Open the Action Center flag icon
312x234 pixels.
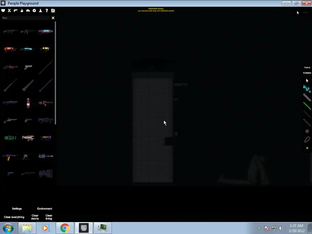(267, 228)
